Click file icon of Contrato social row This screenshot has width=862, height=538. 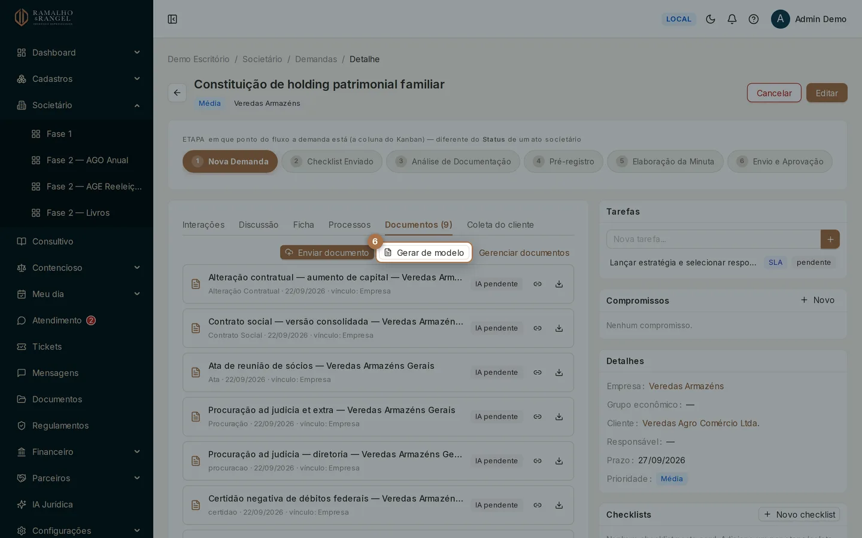pyautogui.click(x=196, y=328)
